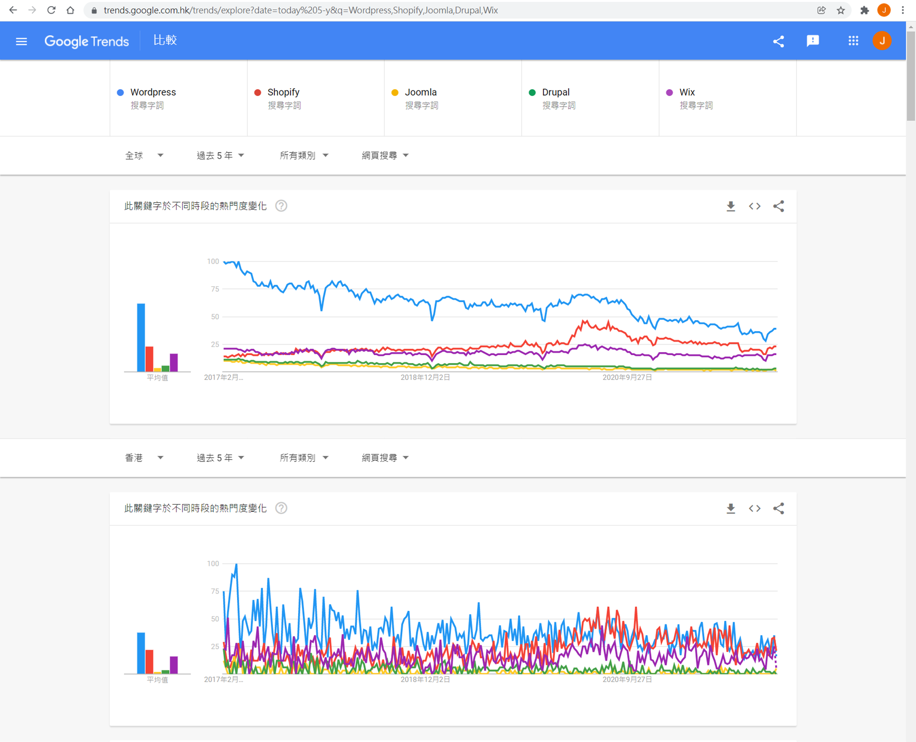The height and width of the screenshot is (742, 916).
Task: Open help for the worldwide chart title
Action: point(281,206)
